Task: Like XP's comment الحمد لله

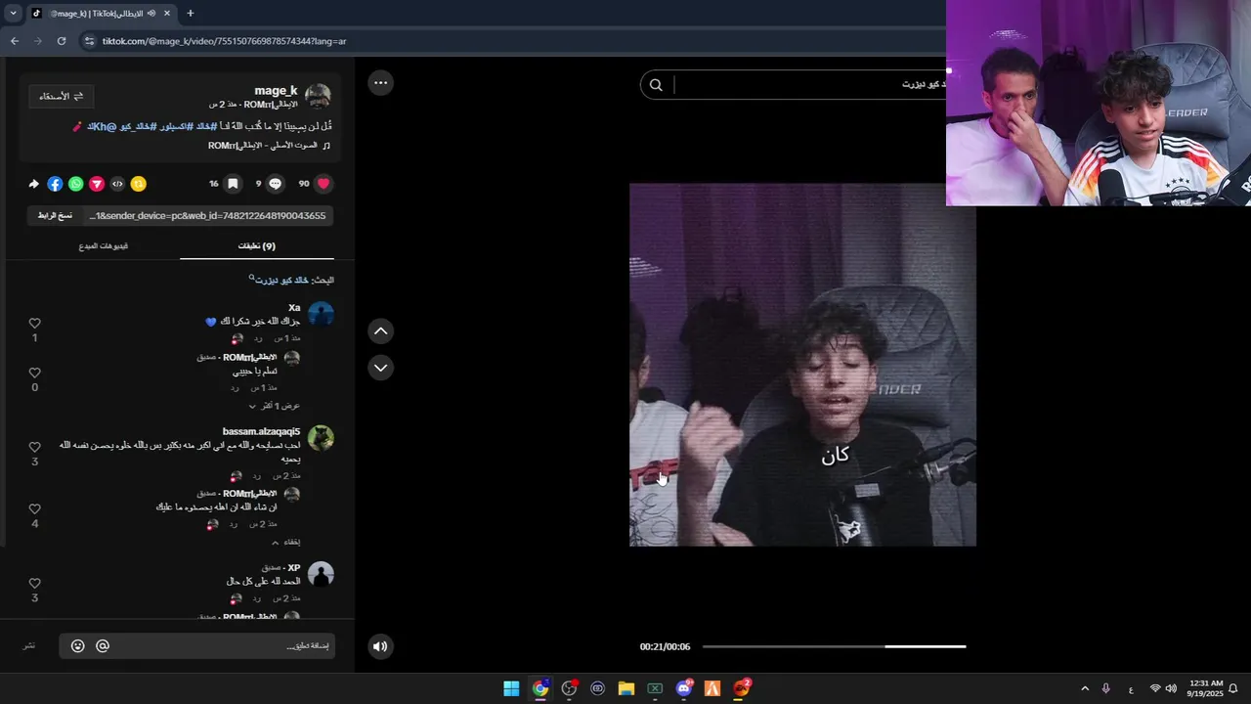Action: (x=35, y=583)
